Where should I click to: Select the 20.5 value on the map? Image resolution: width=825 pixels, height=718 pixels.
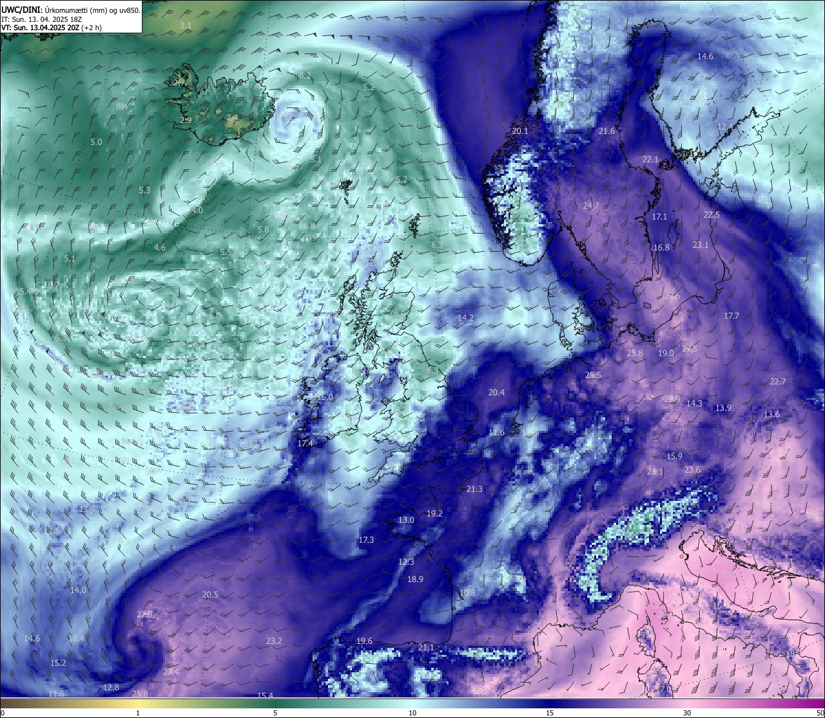pos(210,594)
